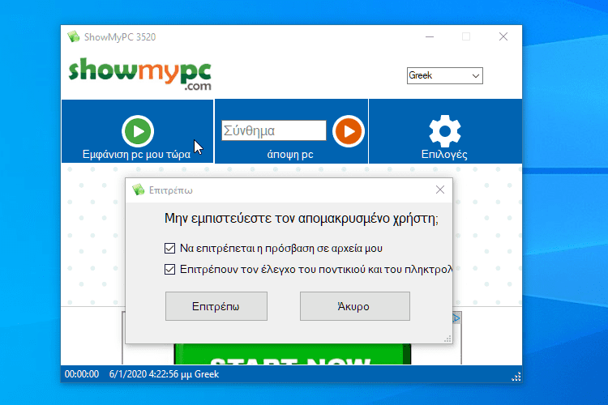The image size is (608, 405).
Task: Click the 'Εμφάνιση pc μου τώρα' label
Action: [136, 154]
